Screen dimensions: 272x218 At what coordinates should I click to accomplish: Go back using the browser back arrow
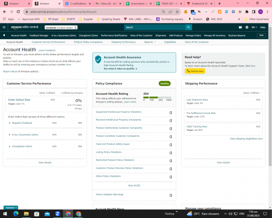click(x=5, y=11)
